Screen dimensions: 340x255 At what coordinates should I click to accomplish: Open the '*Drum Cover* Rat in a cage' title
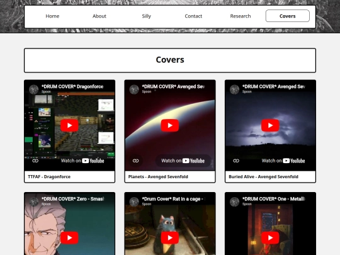(x=174, y=199)
